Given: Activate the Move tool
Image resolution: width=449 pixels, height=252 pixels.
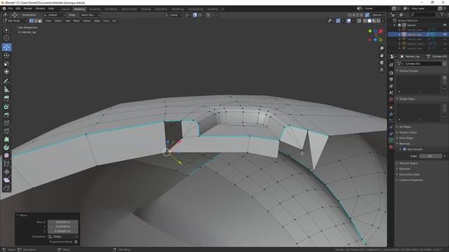Looking at the screenshot, I should pos(6,47).
